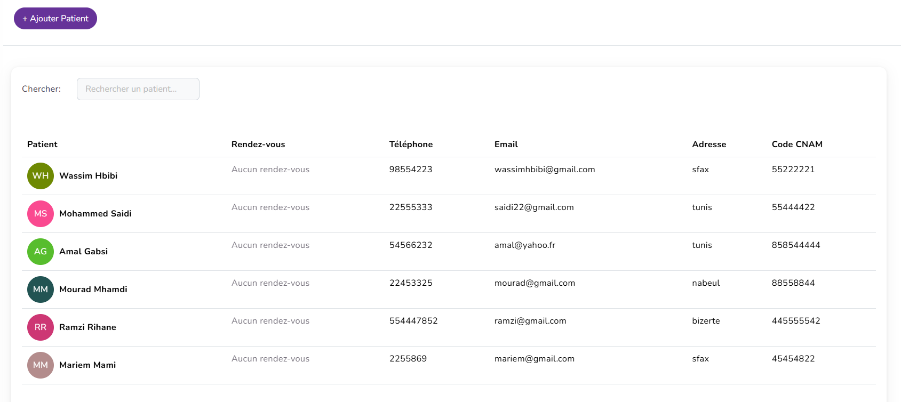The image size is (901, 402).
Task: Click Ramzi Rihane's Aucun rendez-vous text
Action: [x=270, y=321]
